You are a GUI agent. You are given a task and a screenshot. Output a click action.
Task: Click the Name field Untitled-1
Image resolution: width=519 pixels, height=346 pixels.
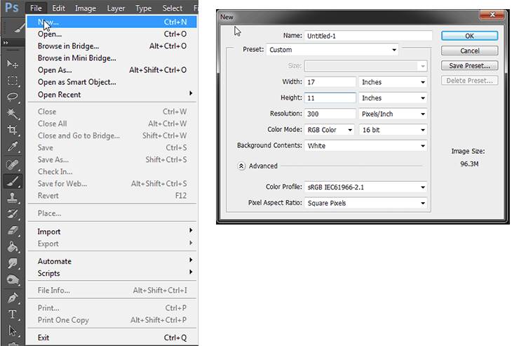[368, 36]
